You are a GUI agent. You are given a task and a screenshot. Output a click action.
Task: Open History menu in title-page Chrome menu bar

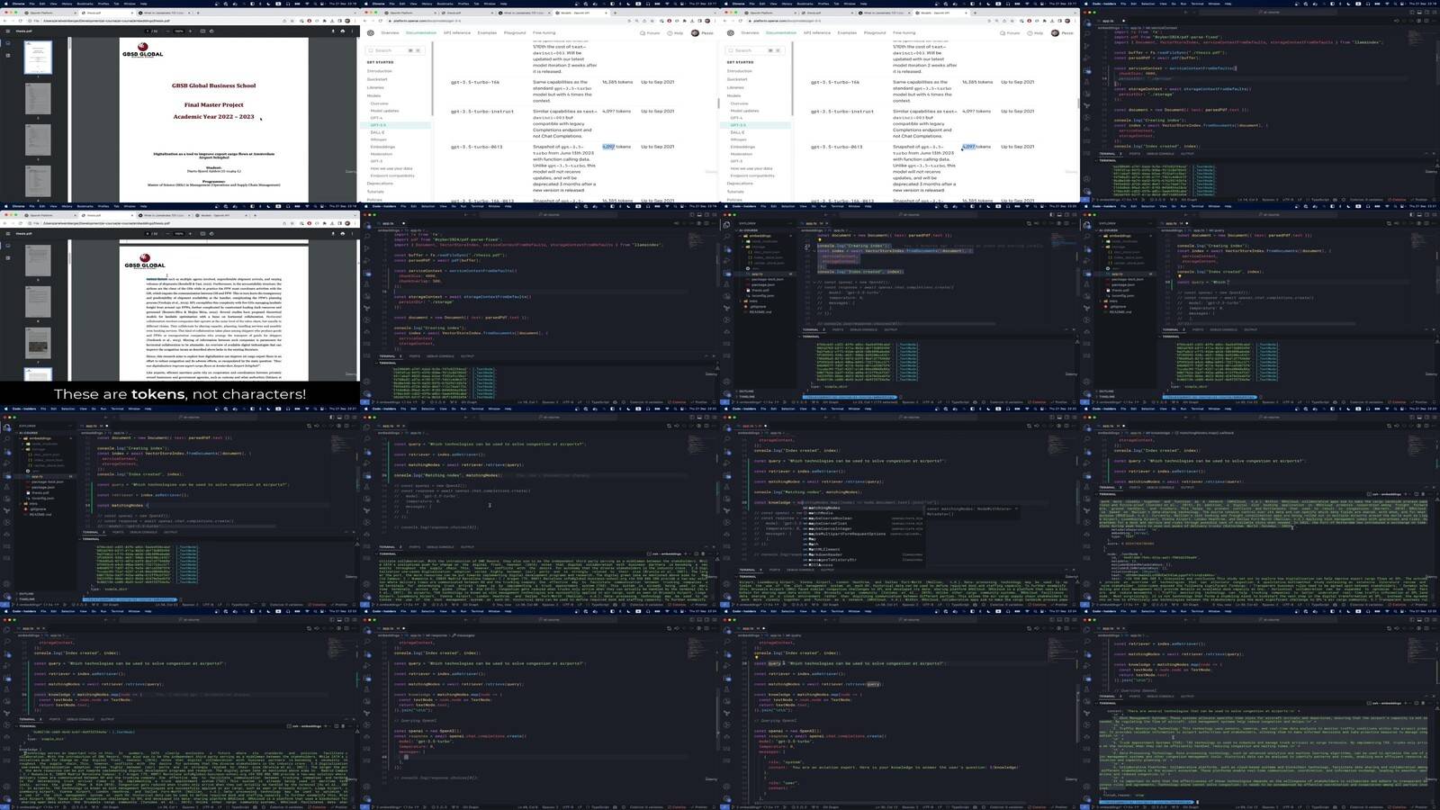coord(67,4)
